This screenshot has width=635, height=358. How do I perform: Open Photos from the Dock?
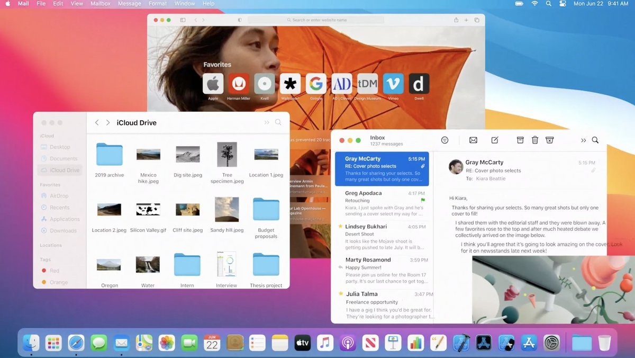(167, 343)
